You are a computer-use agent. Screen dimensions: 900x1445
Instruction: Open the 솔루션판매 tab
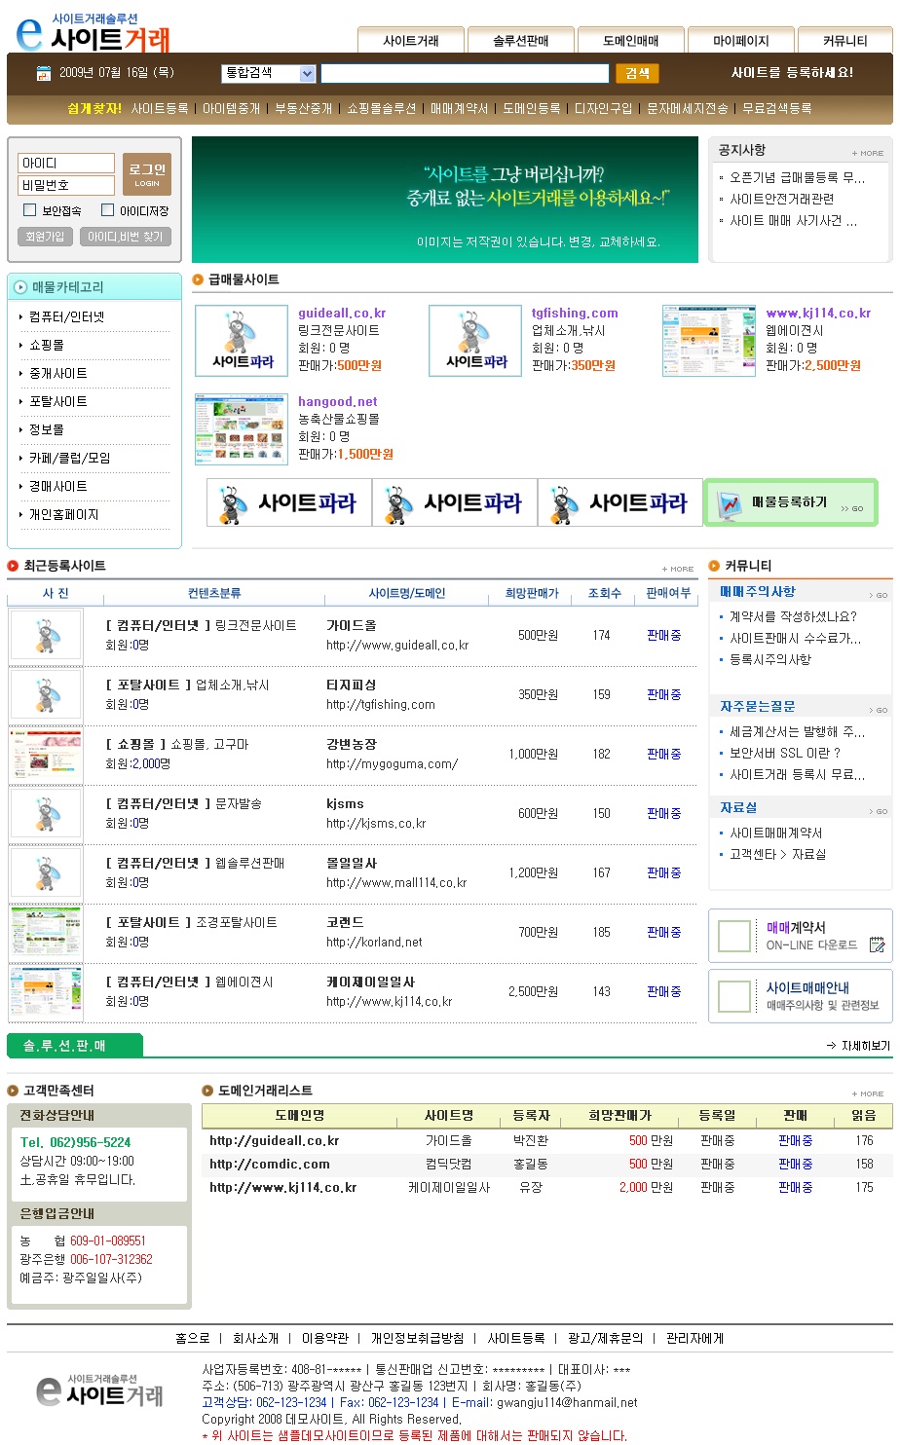[x=521, y=40]
